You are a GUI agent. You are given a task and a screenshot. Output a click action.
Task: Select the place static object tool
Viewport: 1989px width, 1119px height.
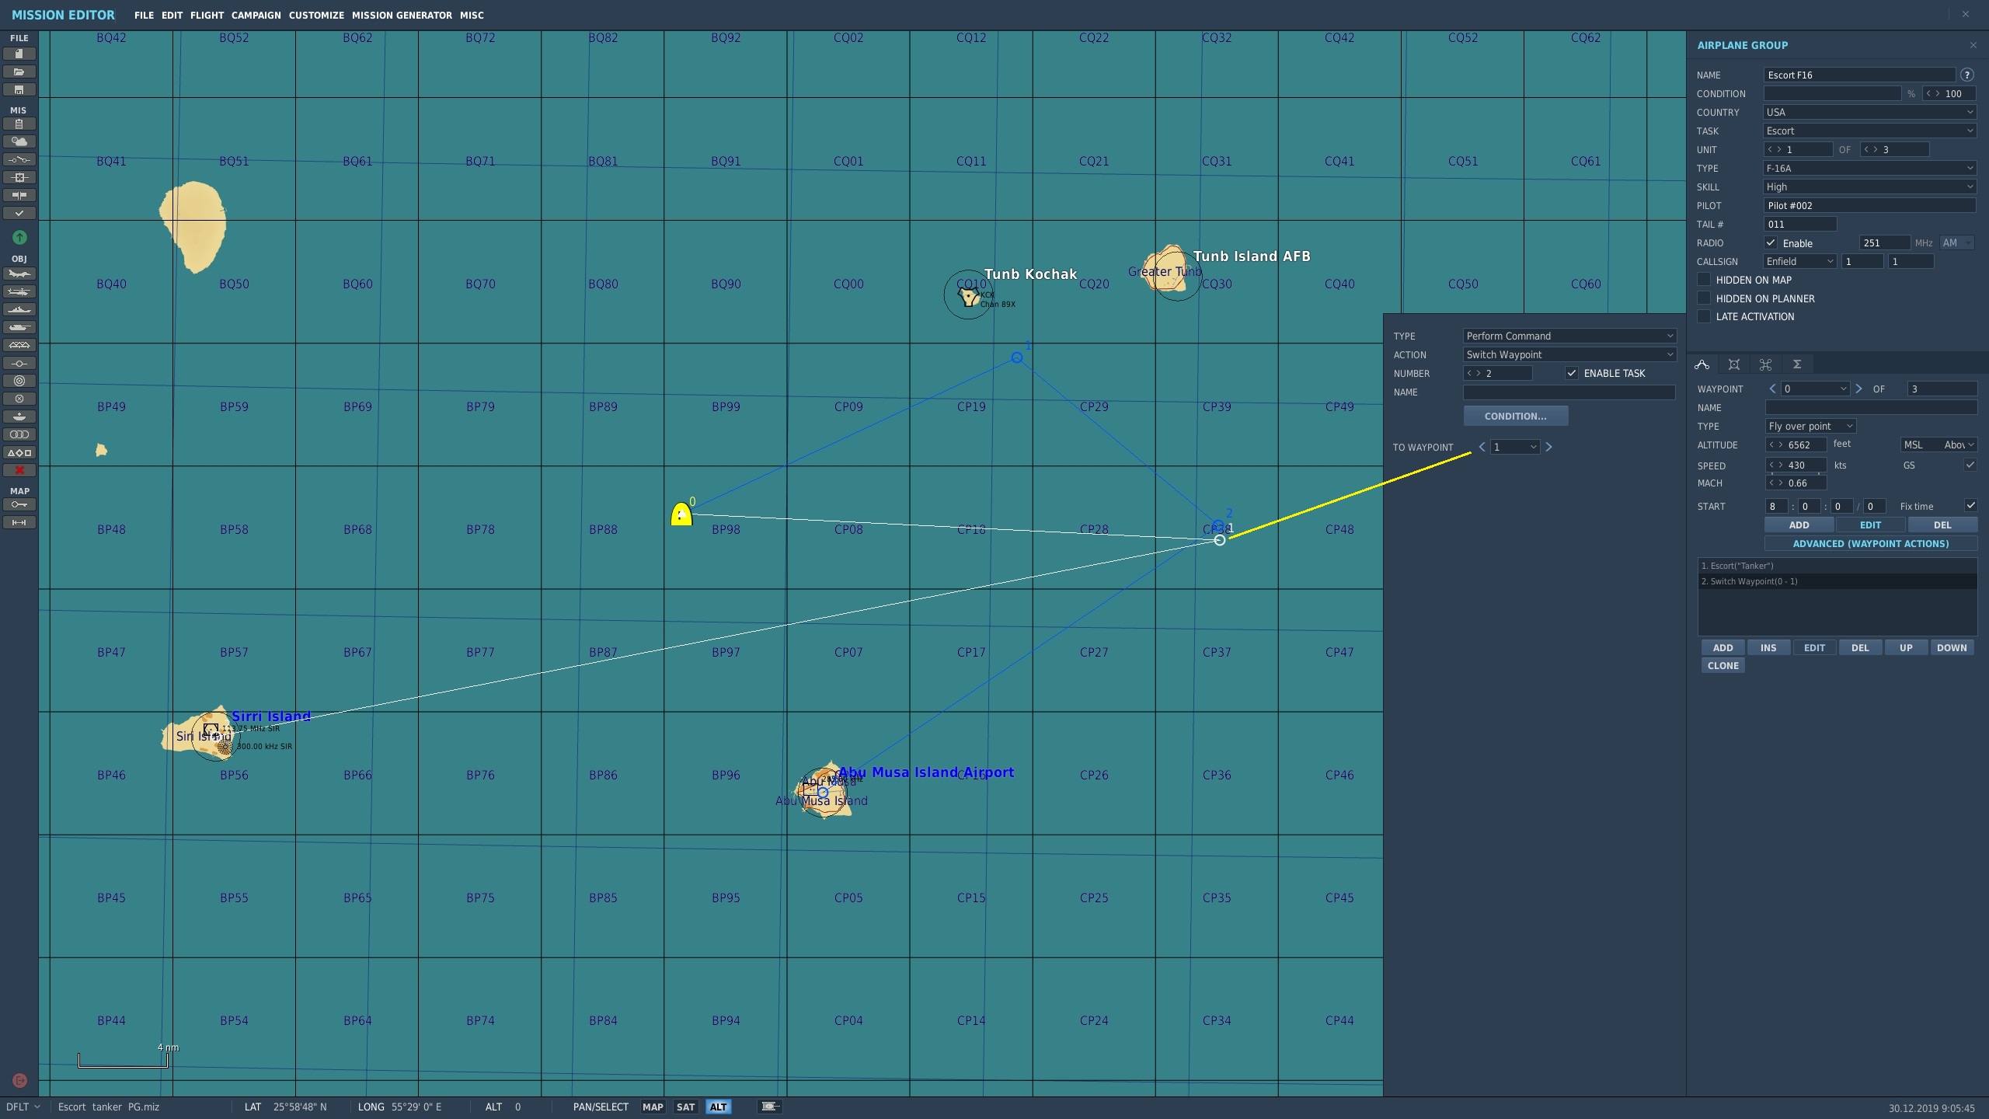(19, 345)
